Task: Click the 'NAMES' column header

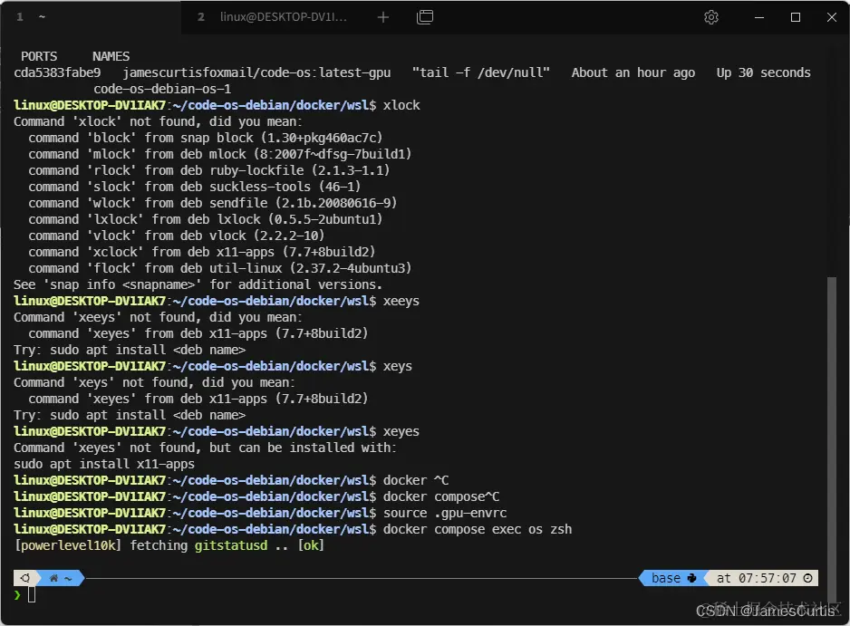Action: click(x=111, y=56)
